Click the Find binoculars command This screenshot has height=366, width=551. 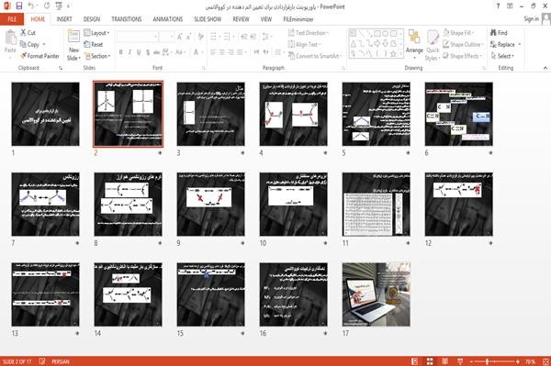(x=499, y=33)
